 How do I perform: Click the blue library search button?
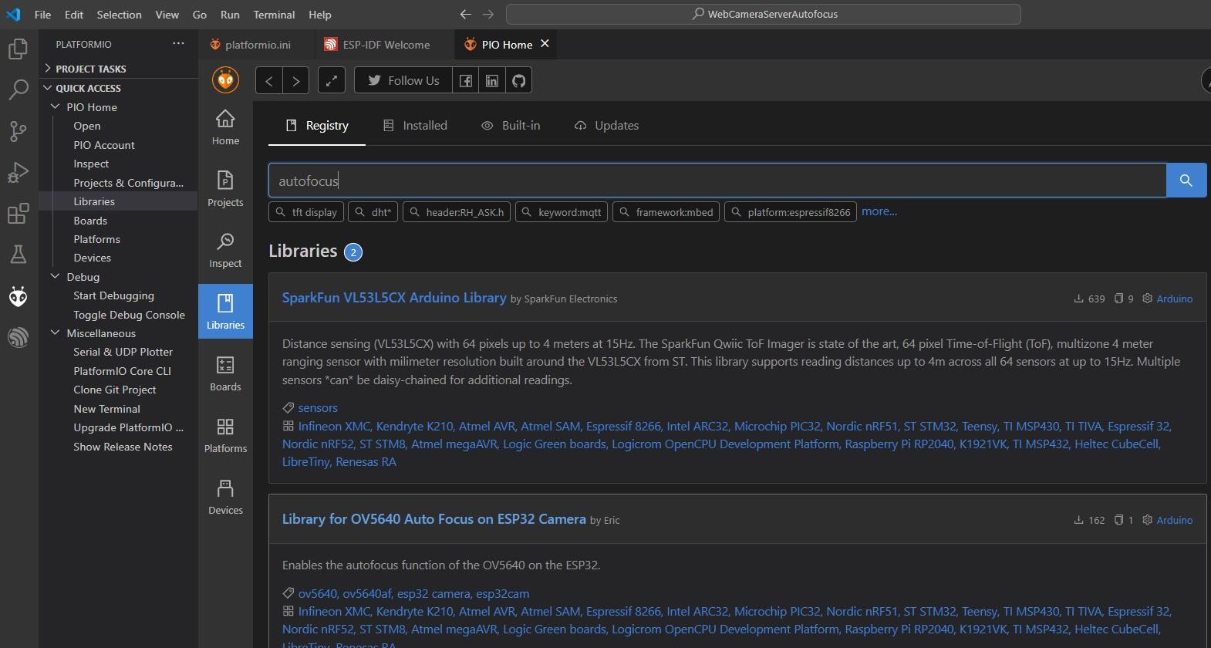(x=1186, y=181)
